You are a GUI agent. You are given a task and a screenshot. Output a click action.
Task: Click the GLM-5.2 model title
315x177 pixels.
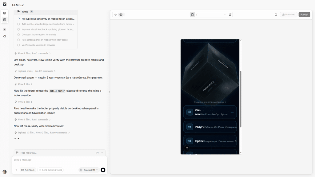[18, 5]
